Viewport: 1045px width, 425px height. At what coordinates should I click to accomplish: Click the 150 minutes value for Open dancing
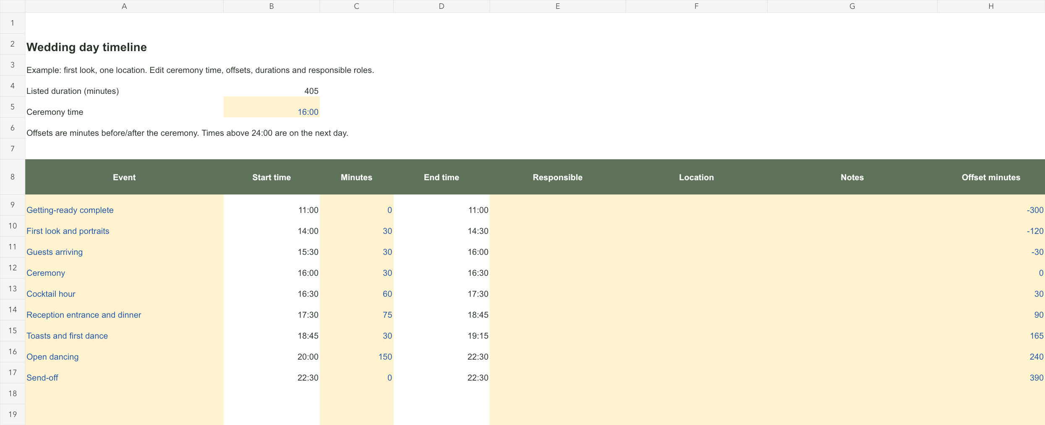(356, 352)
